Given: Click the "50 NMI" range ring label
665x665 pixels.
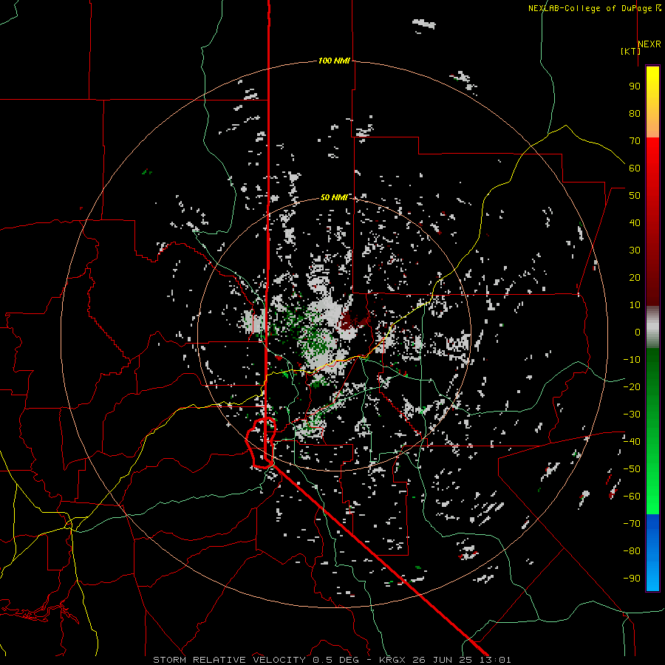Looking at the screenshot, I should pos(334,197).
